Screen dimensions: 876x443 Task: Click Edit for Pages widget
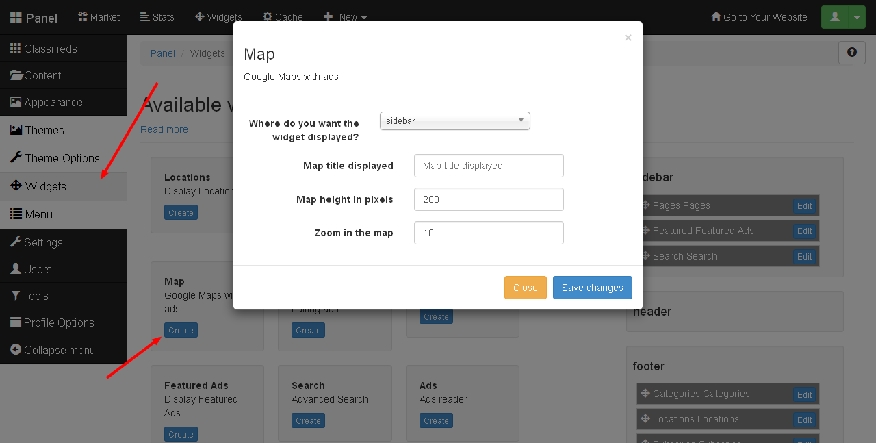tap(805, 205)
